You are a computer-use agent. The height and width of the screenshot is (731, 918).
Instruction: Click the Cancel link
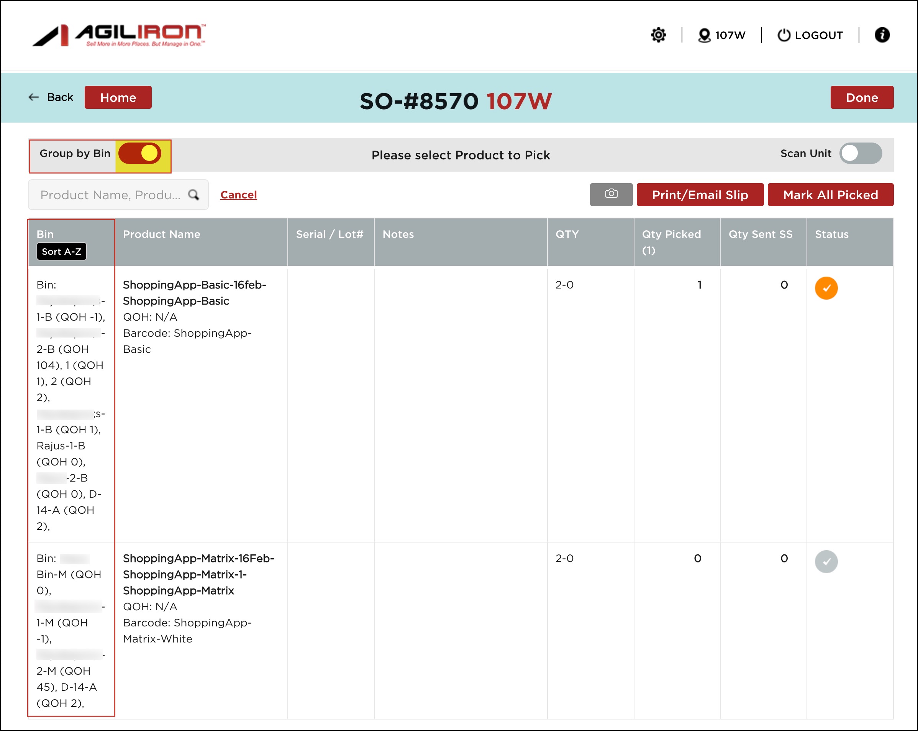tap(238, 195)
